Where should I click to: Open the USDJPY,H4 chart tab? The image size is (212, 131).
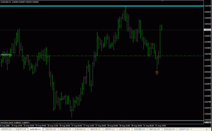184,129
